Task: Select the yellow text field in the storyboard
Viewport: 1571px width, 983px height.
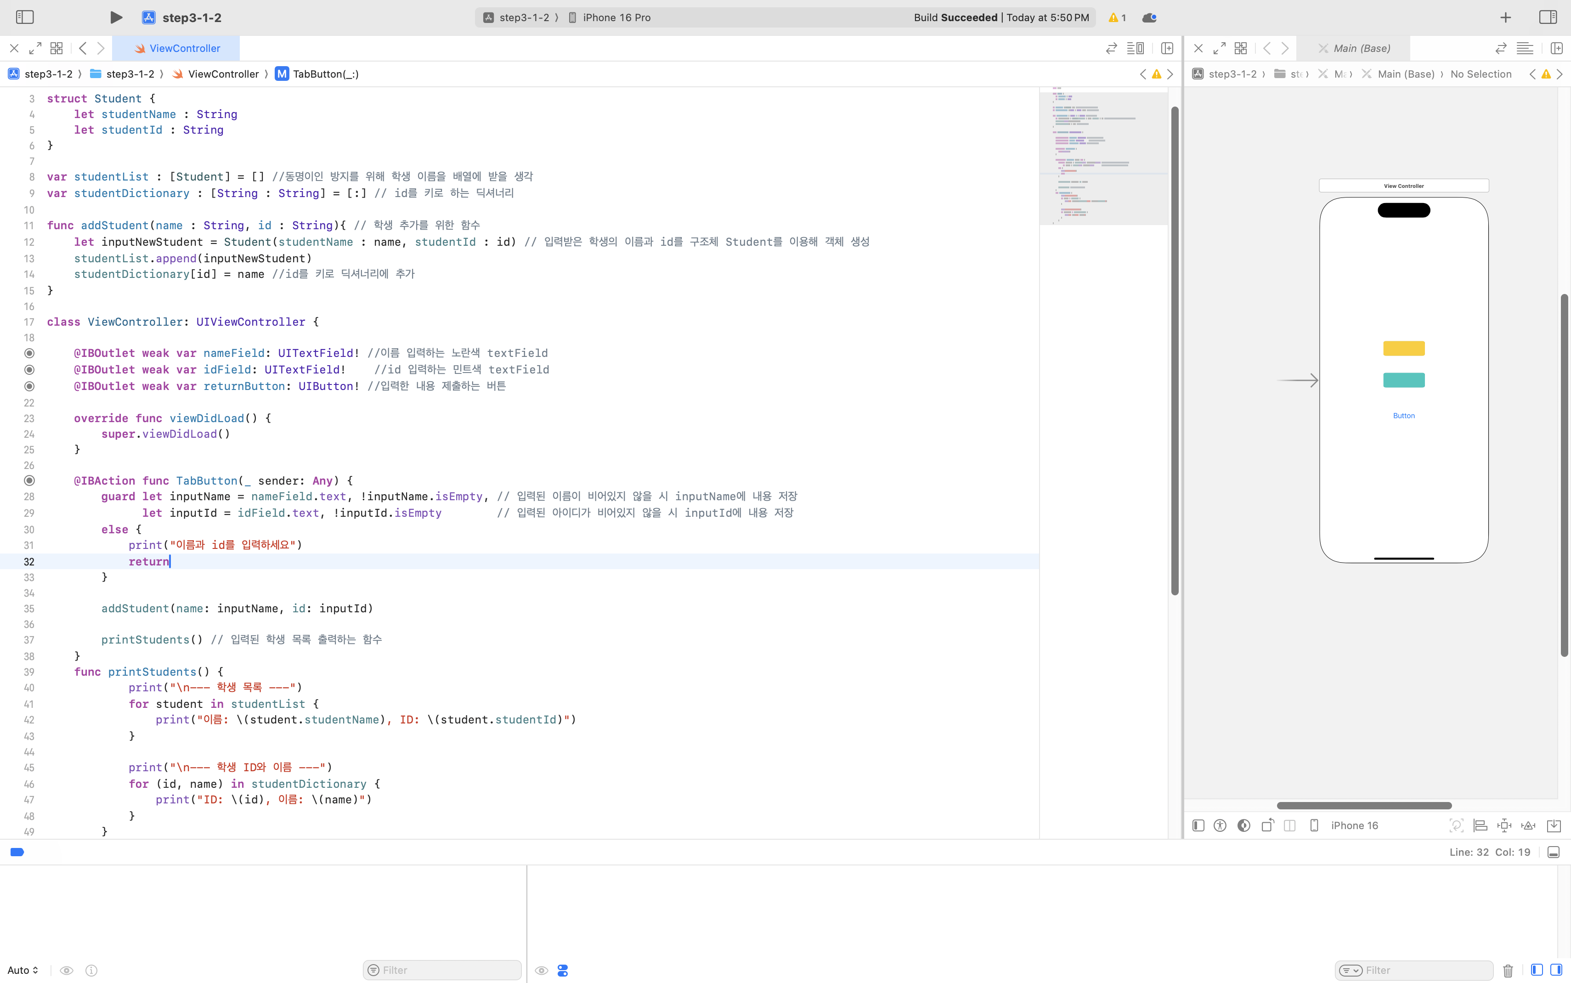Action: tap(1403, 349)
